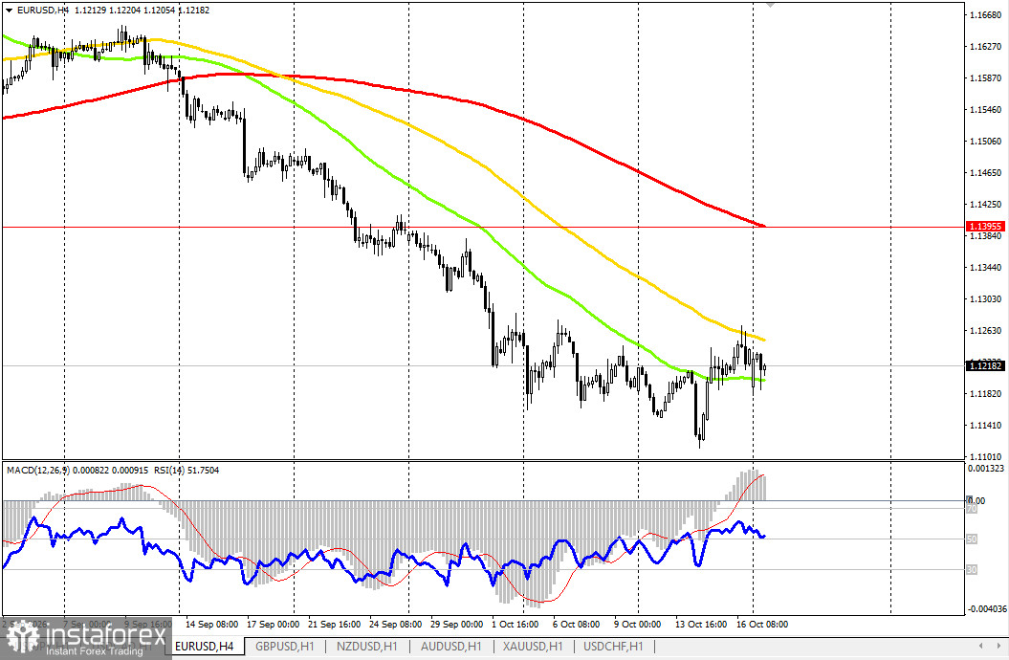
Task: Switch to the GBPUSD,H1 chart tab
Action: (284, 646)
